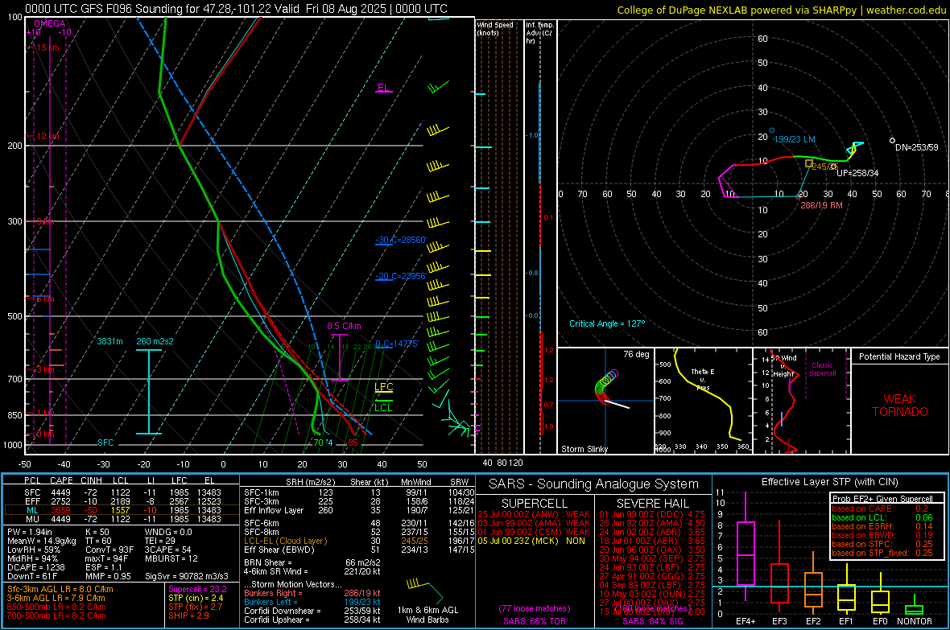Select the MU parcel row in the CAPE table
This screenshot has height=630, width=950.
(x=122, y=519)
